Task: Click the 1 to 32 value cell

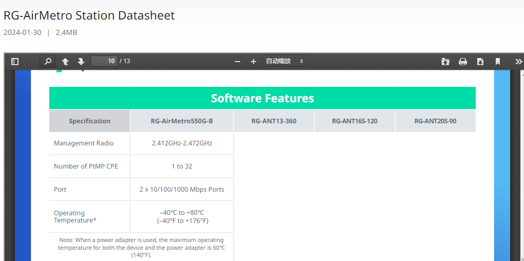Action: (182, 166)
